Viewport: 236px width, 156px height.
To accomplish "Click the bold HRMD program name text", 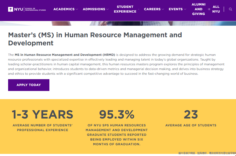I will (x=65, y=55).
